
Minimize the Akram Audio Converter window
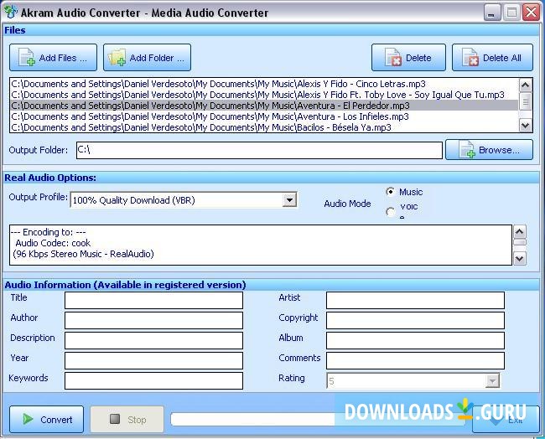492,13
